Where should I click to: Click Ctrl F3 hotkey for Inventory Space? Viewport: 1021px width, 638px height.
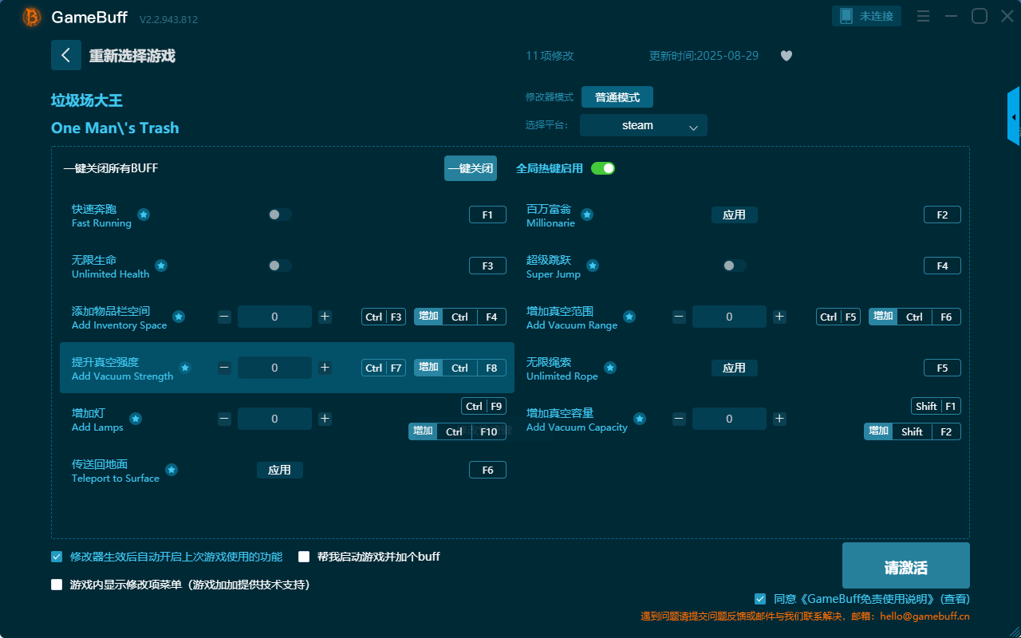tap(384, 317)
